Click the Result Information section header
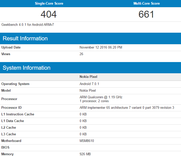Viewport: 181px width, 156px height. click(25, 39)
